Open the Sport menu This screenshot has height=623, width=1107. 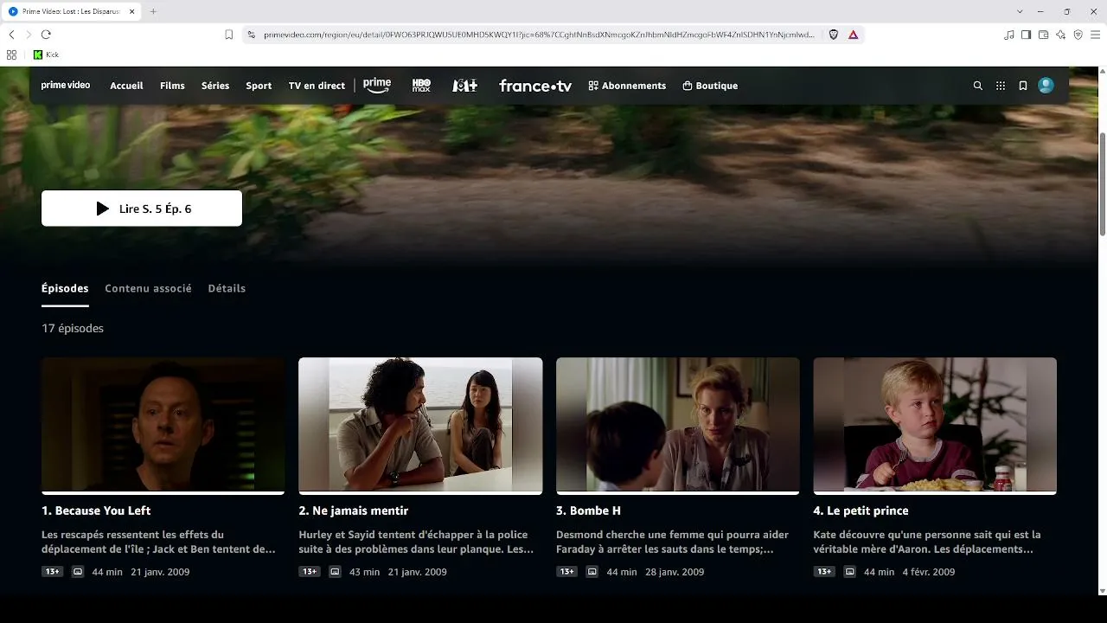click(x=259, y=86)
